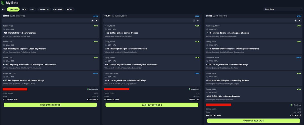Cash out 39110.96 $ on the middle combo
Screen dimensions: 304x125
coord(152,105)
